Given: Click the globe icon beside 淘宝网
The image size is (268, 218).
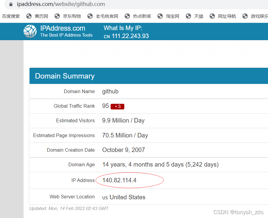Looking at the screenshot, I should point(160,16).
